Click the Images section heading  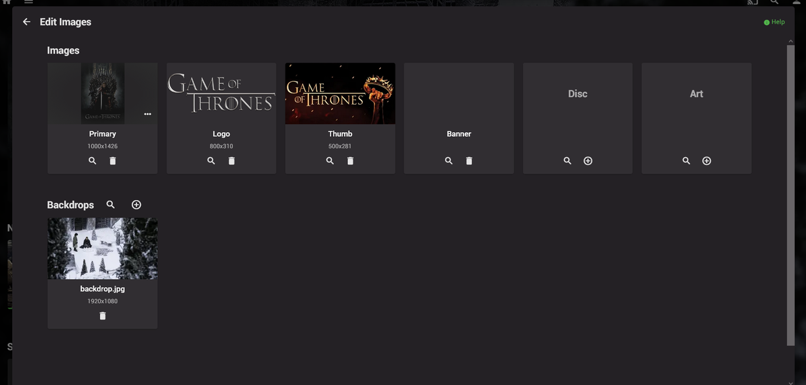[63, 50]
